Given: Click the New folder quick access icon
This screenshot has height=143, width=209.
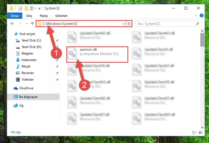Looking at the screenshot, I should point(26,8).
